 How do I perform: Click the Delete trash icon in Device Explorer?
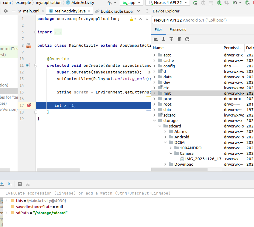coord(179,39)
